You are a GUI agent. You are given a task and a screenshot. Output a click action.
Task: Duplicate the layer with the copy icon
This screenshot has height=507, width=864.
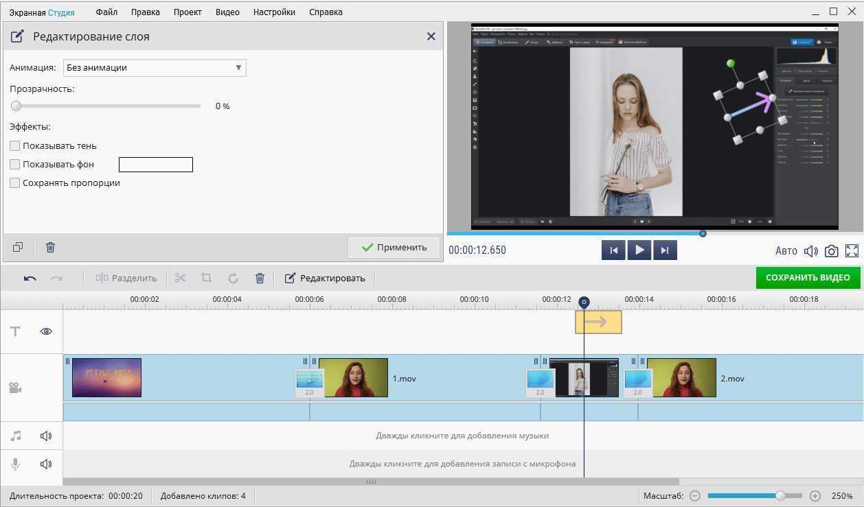click(x=18, y=247)
